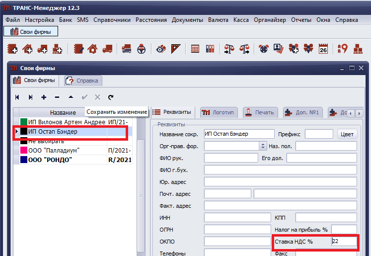Viewport: 371px width, 256px height.
Task: Open the calculator icon in the toolbar
Action: [195, 49]
